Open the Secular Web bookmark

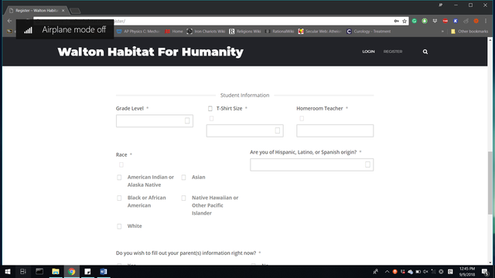(x=319, y=32)
